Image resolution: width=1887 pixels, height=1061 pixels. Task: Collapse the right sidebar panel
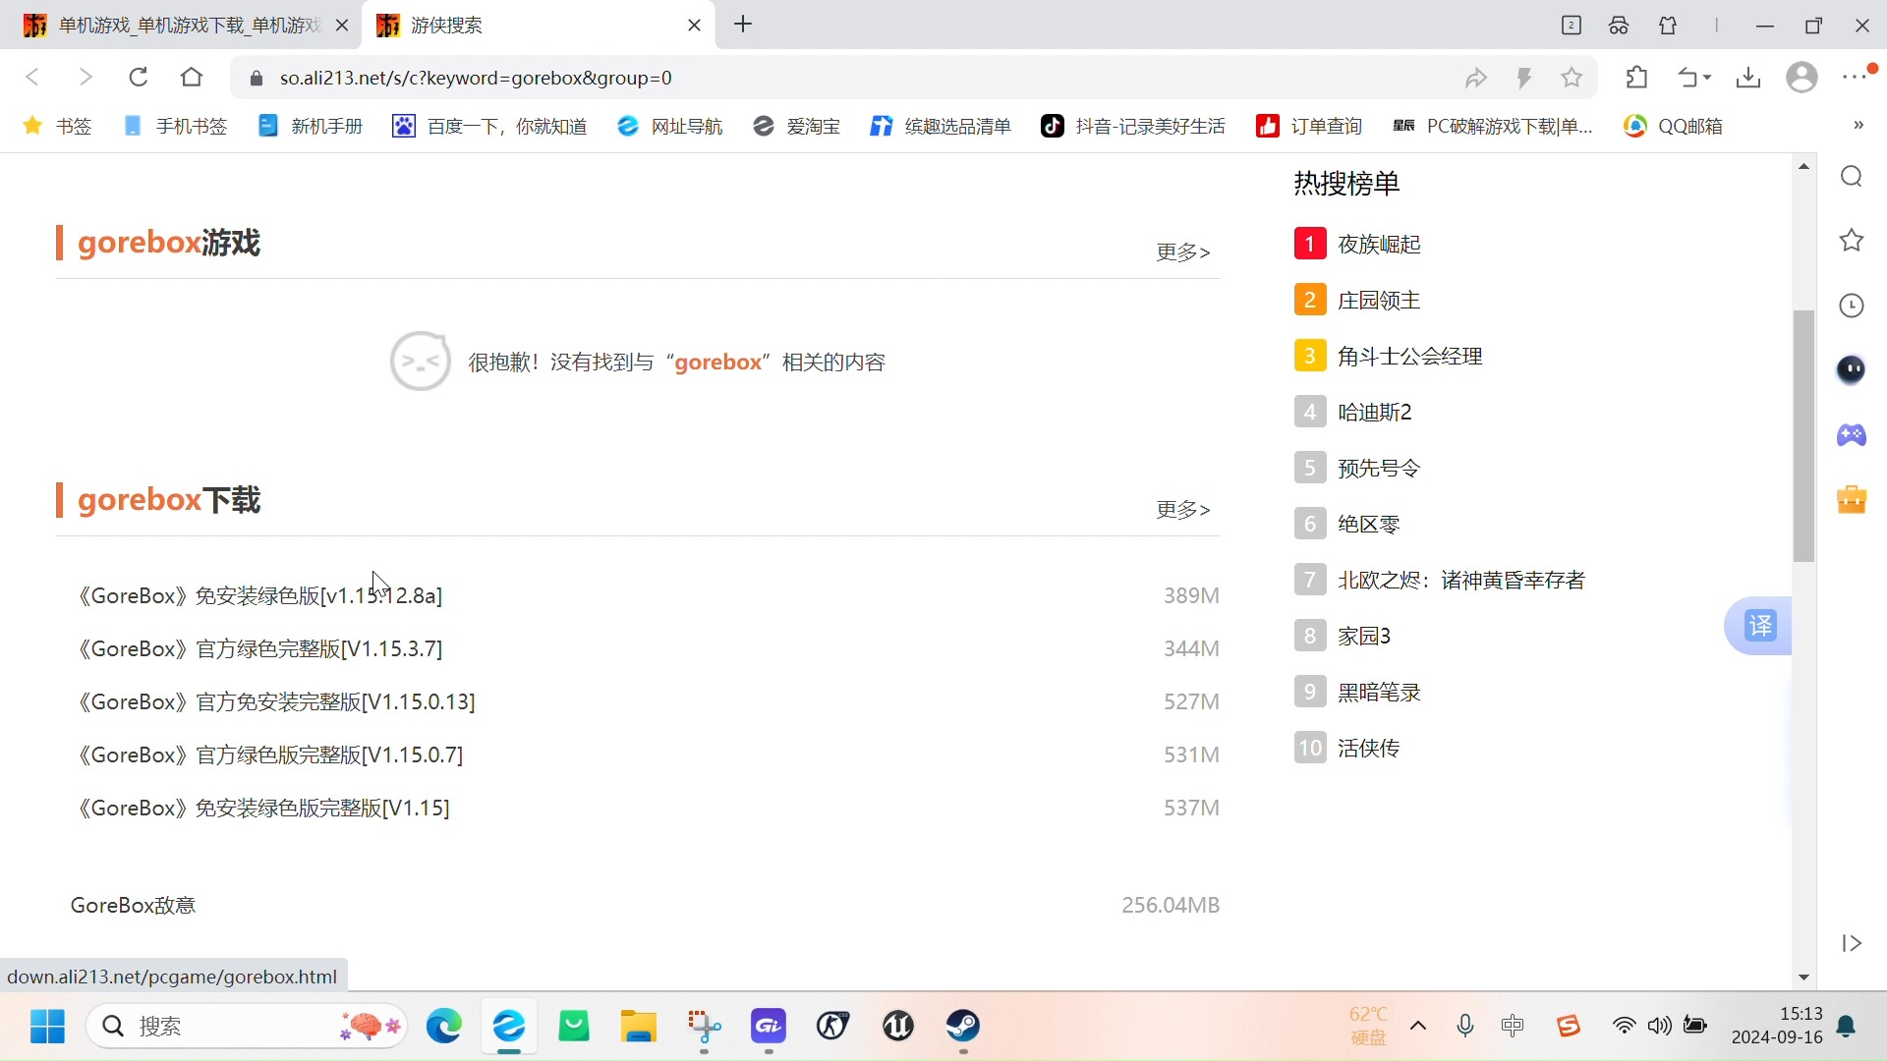[1852, 943]
